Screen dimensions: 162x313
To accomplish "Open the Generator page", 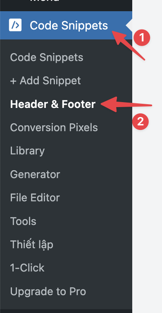I will pyautogui.click(x=35, y=174).
